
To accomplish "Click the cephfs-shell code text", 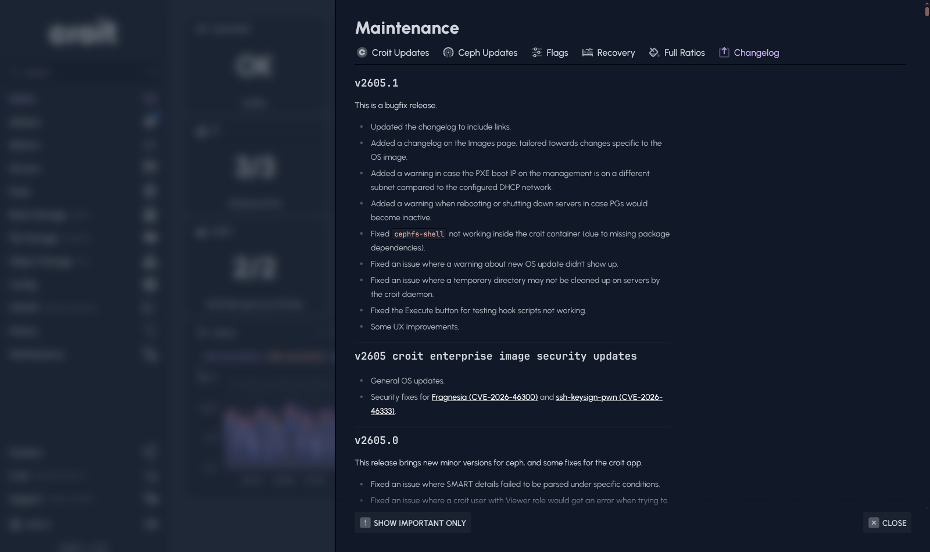I will click(x=419, y=234).
